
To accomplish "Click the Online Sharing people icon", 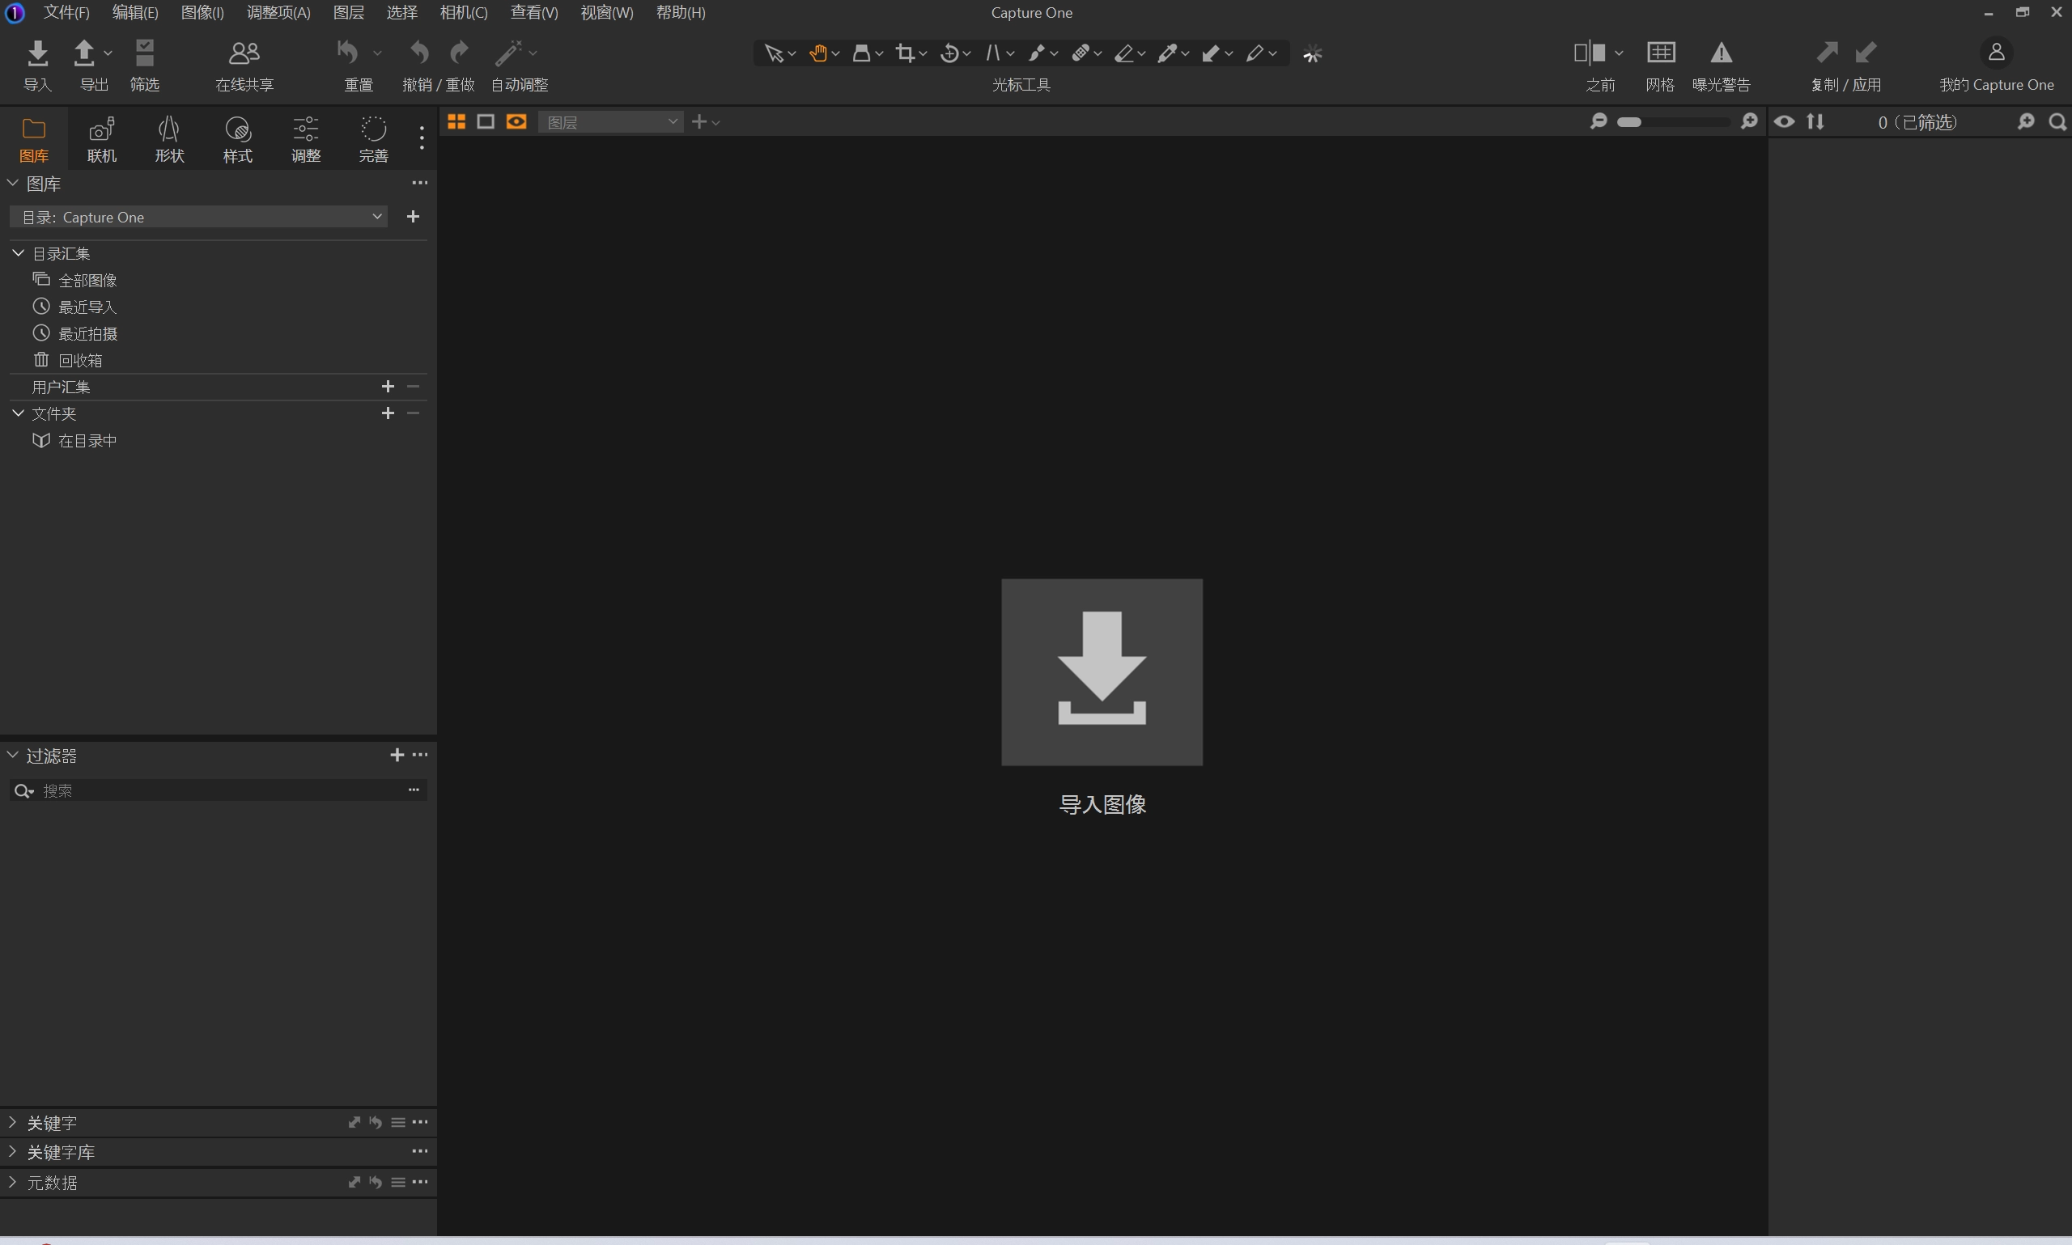I will [244, 53].
